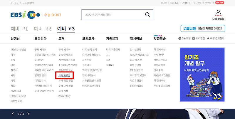This screenshot has width=235, height=119.
Task: Select 제2외국어 under 선생님
Action: click(16, 91)
